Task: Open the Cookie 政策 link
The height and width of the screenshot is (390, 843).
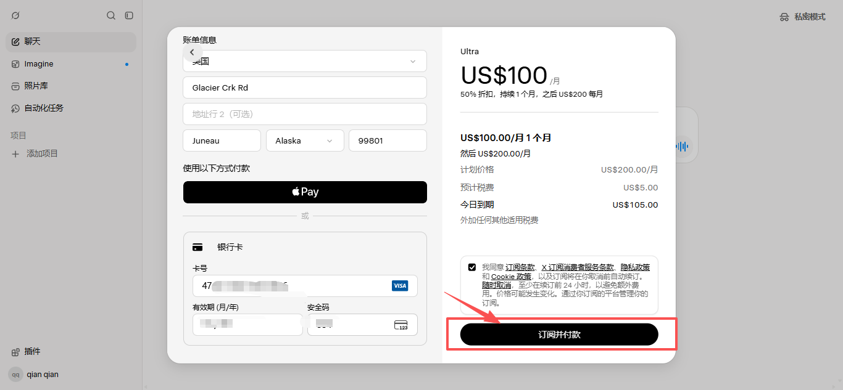Action: tap(511, 277)
